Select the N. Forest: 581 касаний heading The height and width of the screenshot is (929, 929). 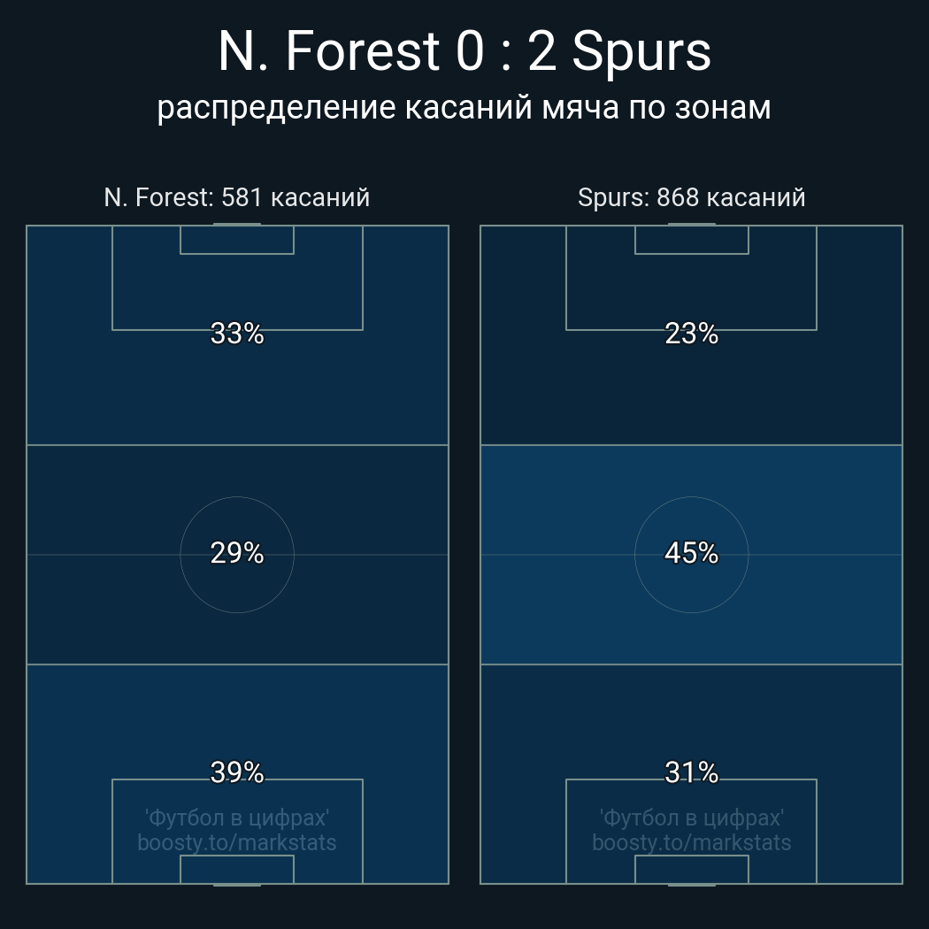pyautogui.click(x=237, y=197)
